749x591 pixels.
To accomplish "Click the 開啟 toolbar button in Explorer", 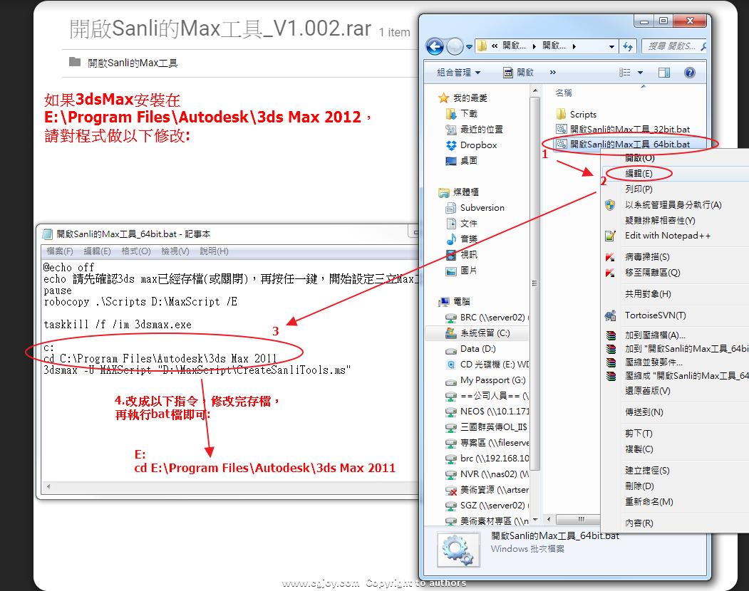I will (x=519, y=73).
